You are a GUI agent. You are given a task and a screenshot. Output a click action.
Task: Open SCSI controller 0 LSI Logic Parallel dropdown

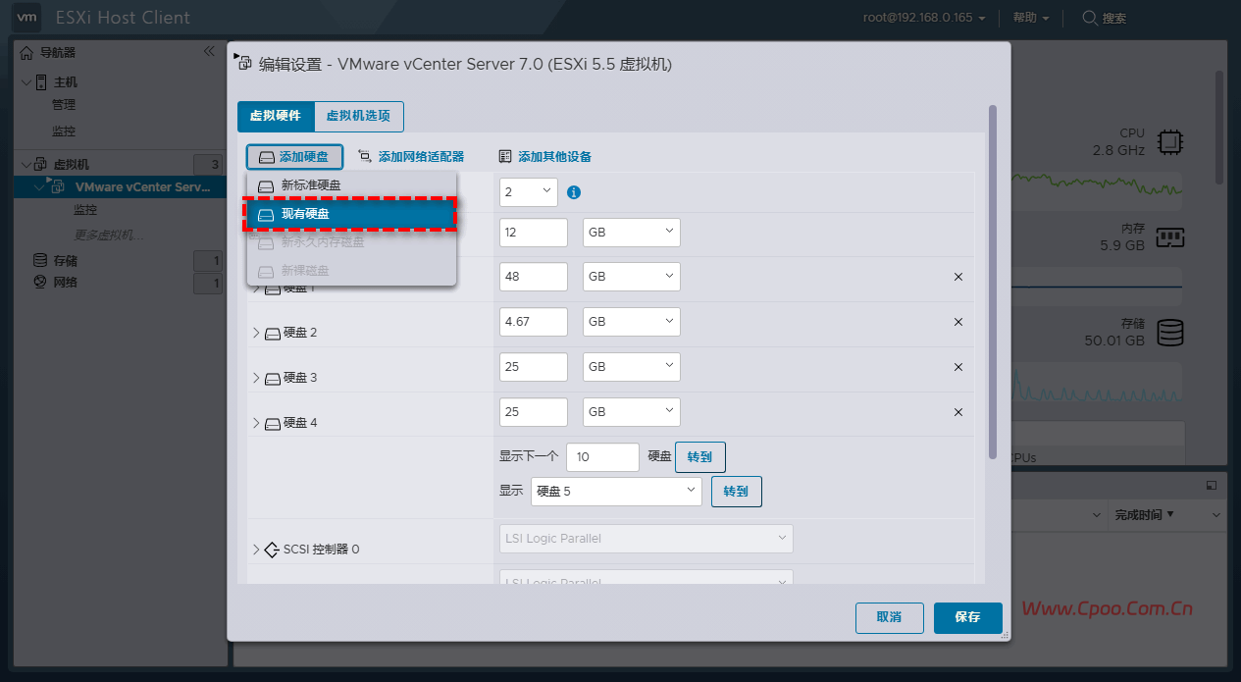coord(646,539)
